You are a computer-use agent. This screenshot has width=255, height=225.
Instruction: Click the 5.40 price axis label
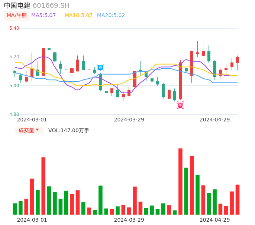click(14, 28)
